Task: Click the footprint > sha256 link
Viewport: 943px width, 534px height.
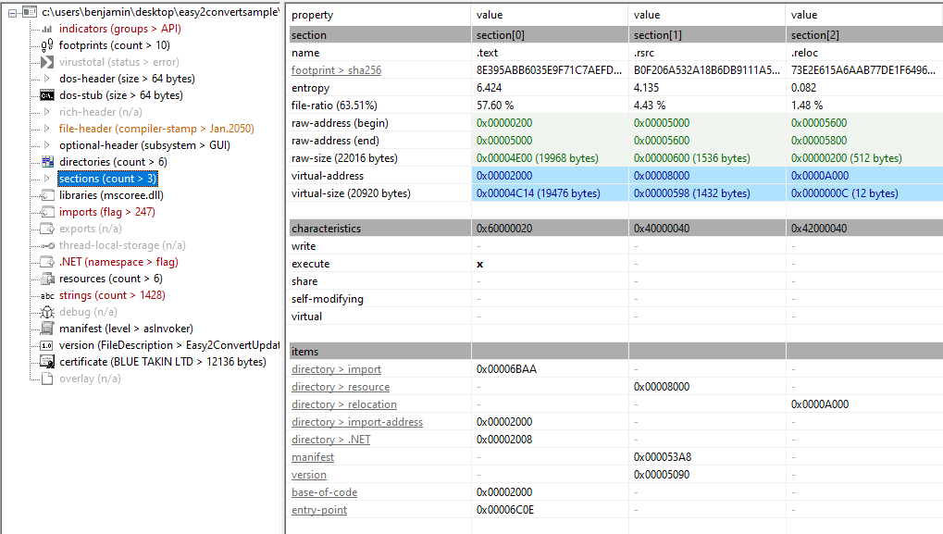Action: point(336,70)
